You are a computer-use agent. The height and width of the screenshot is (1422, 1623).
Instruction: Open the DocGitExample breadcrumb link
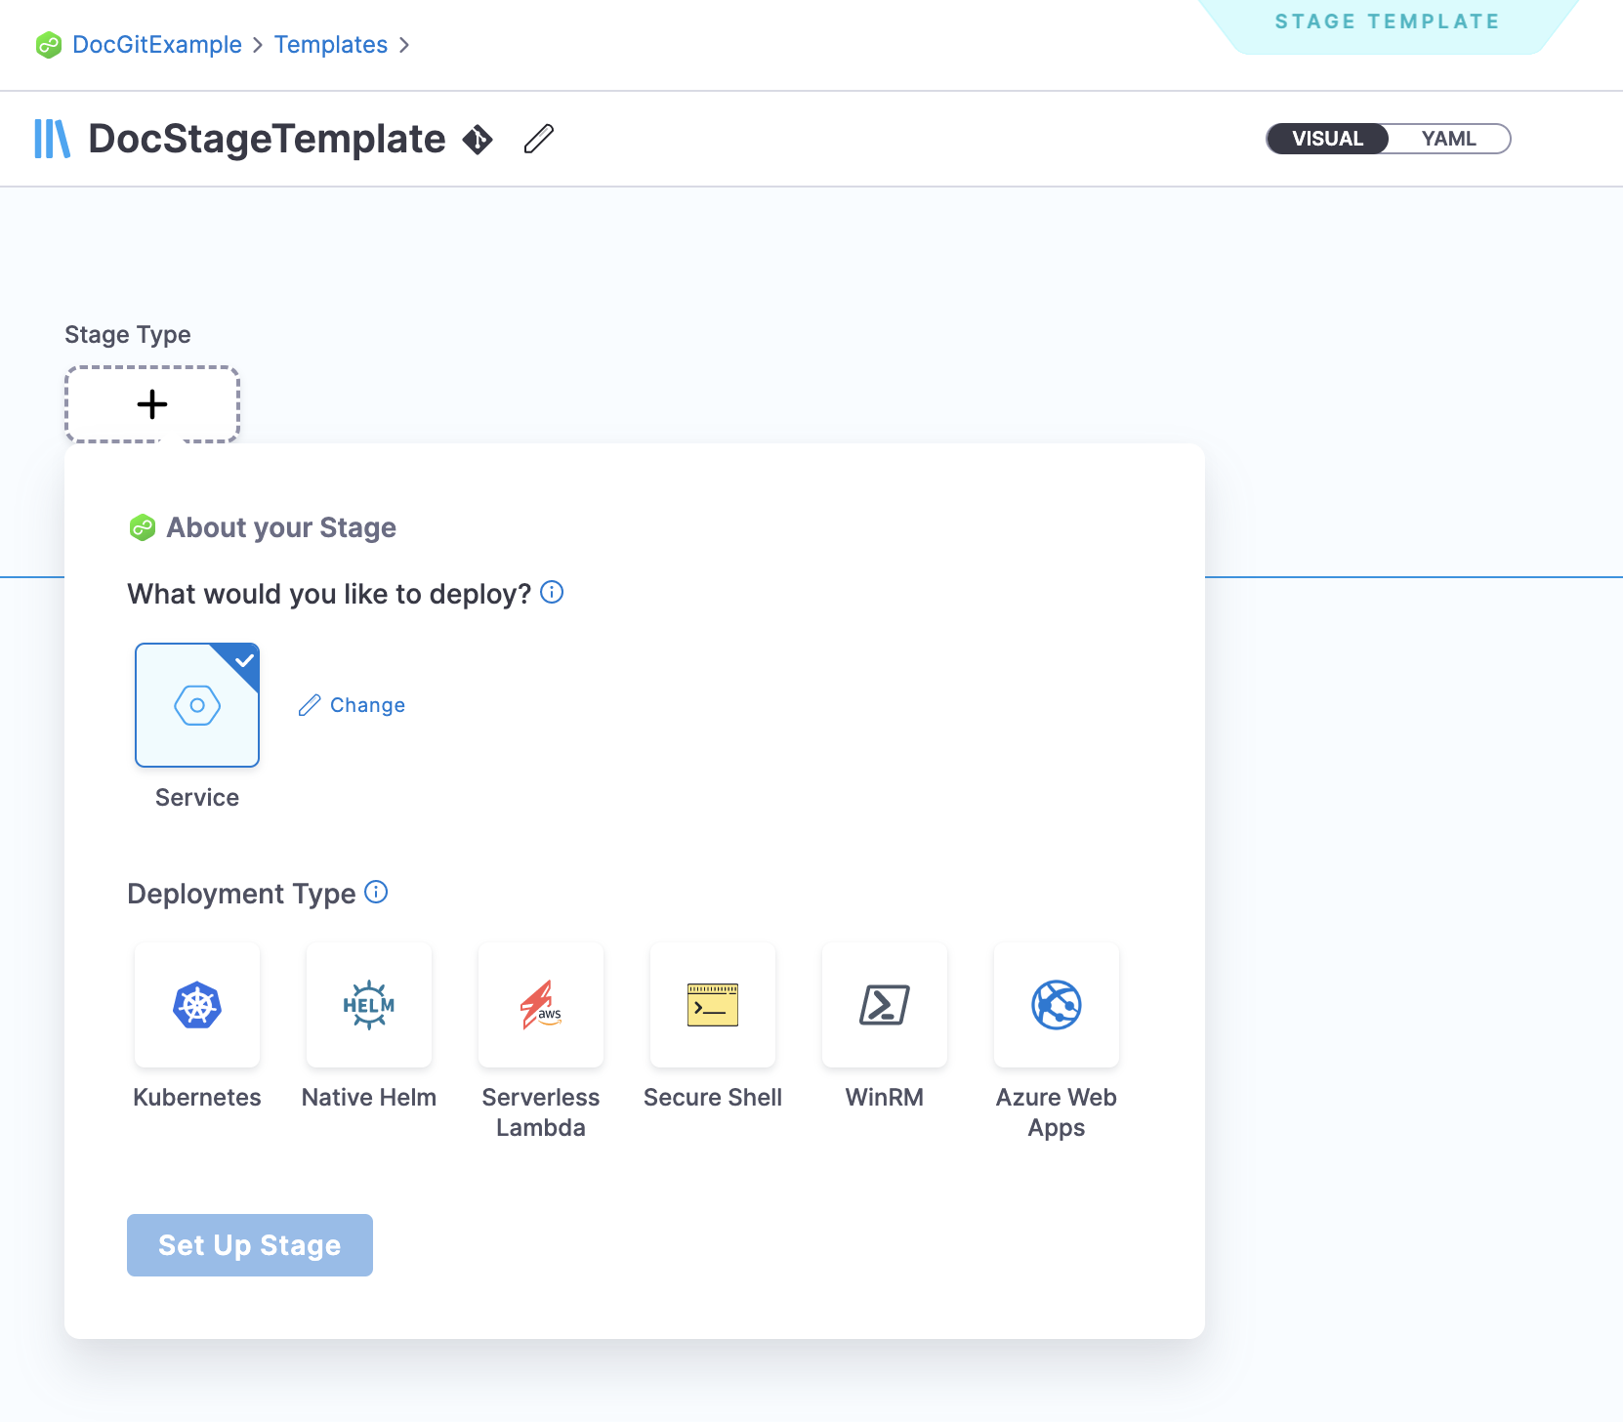coord(156,45)
